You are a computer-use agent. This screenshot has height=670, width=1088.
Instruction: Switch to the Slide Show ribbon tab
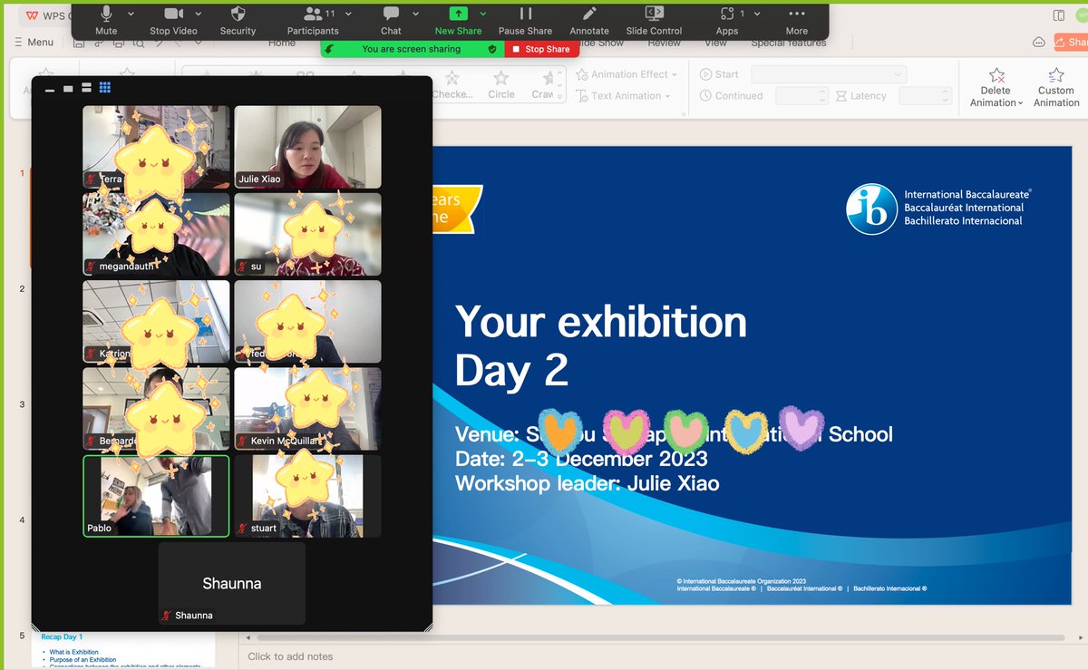pos(600,42)
